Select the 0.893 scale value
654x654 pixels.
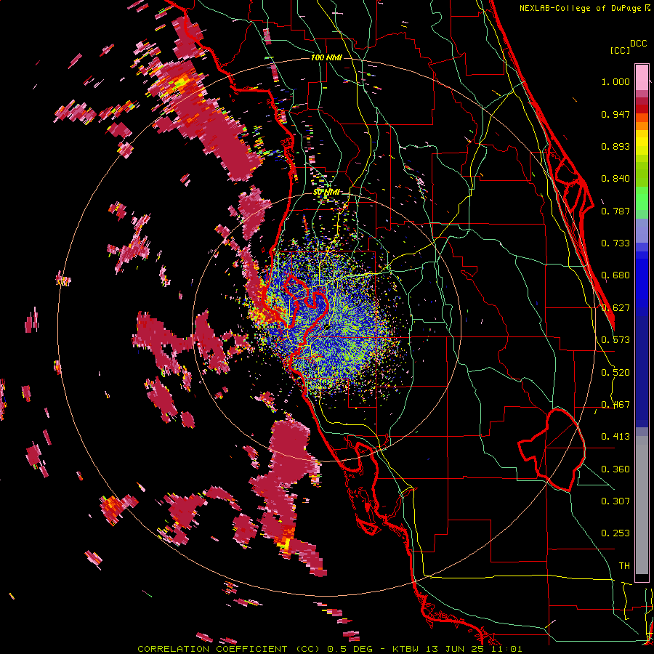click(x=615, y=146)
